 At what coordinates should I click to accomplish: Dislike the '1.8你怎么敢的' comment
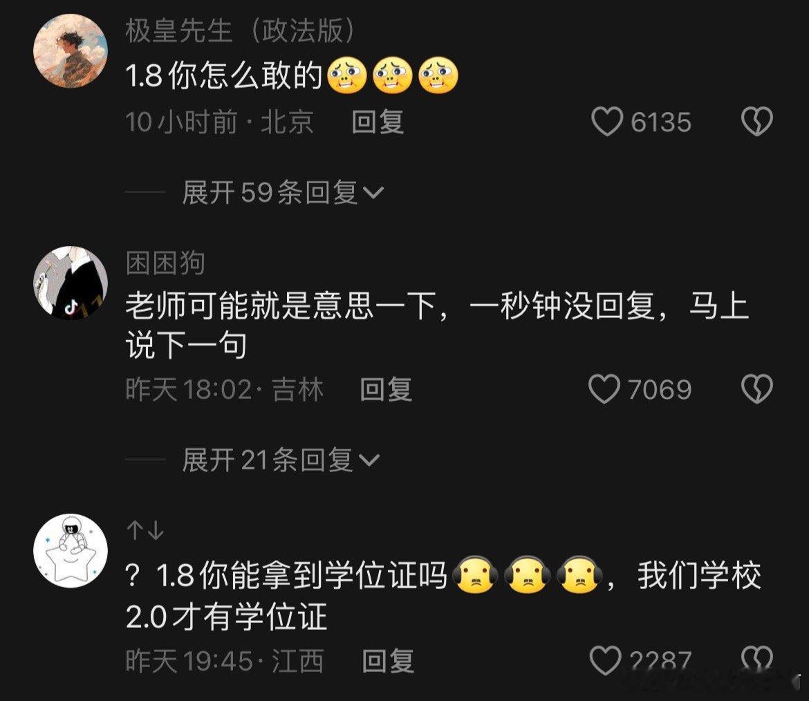[757, 122]
